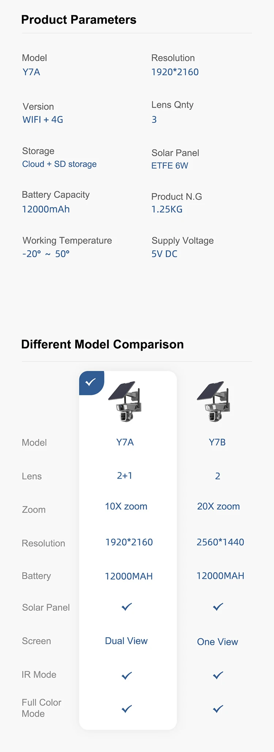Click the Y7B Solar Panel checkmark
Image resolution: width=274 pixels, height=752 pixels.
[218, 607]
